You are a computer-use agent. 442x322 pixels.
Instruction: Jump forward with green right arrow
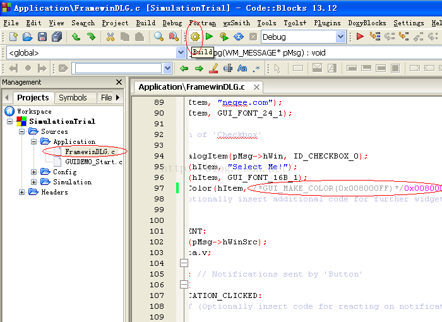click(x=199, y=68)
